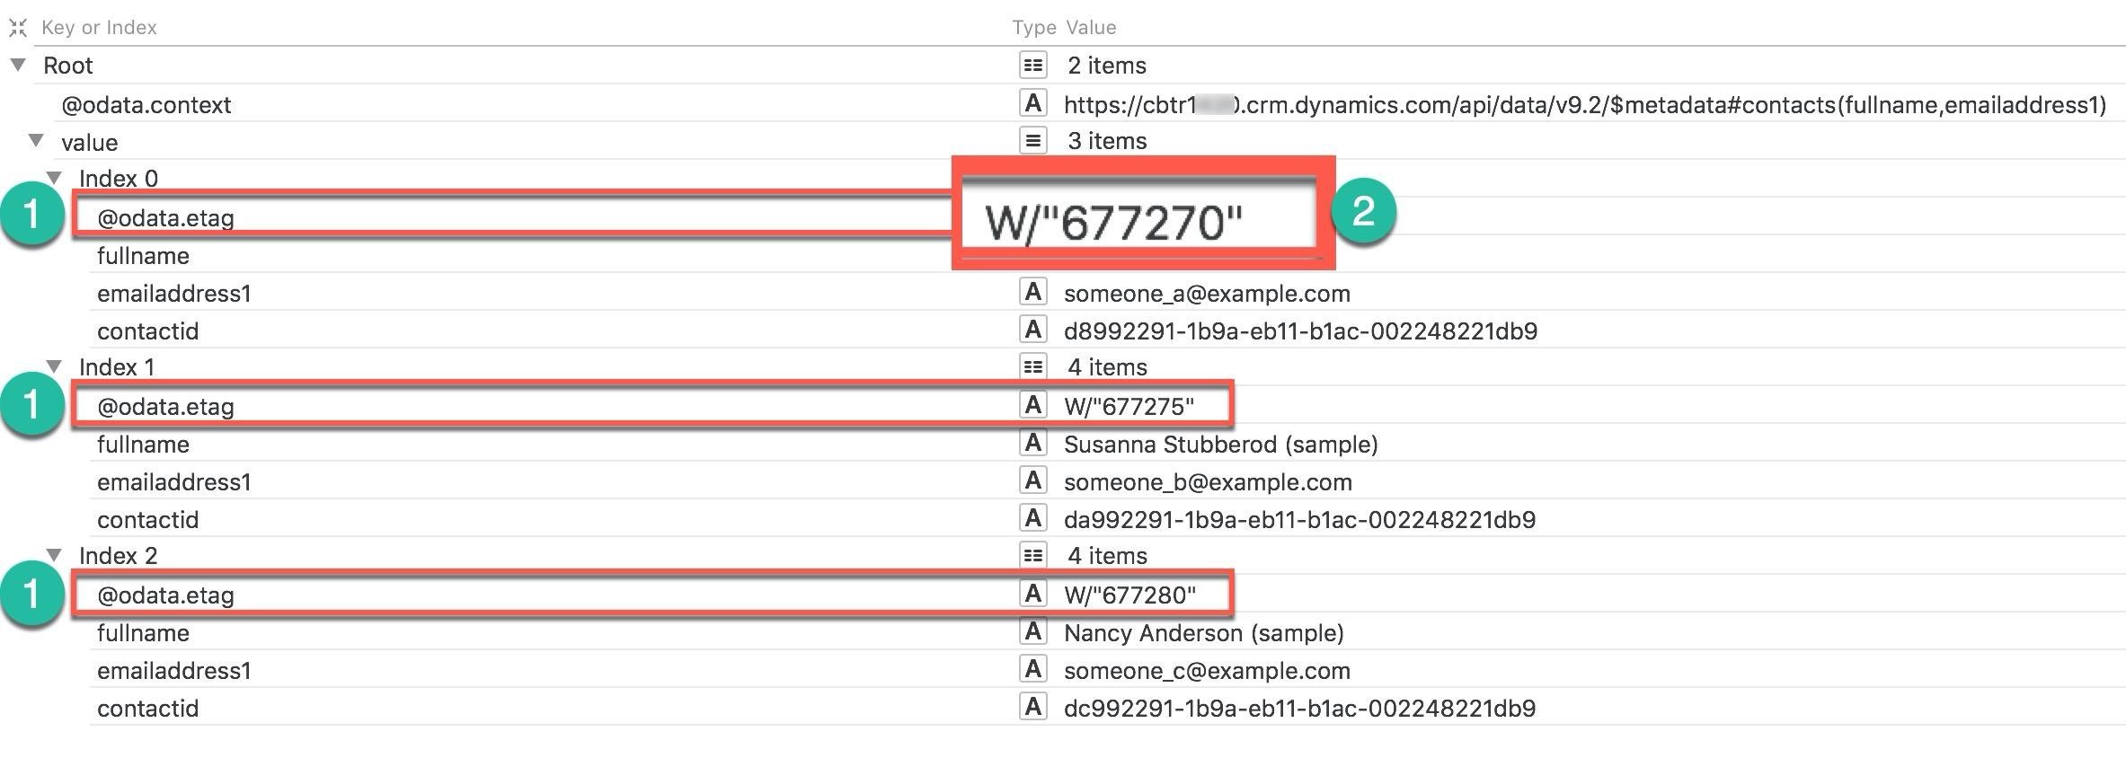2126x767 pixels.
Task: Select the @odata.etag key under Index 2
Action: tap(165, 595)
